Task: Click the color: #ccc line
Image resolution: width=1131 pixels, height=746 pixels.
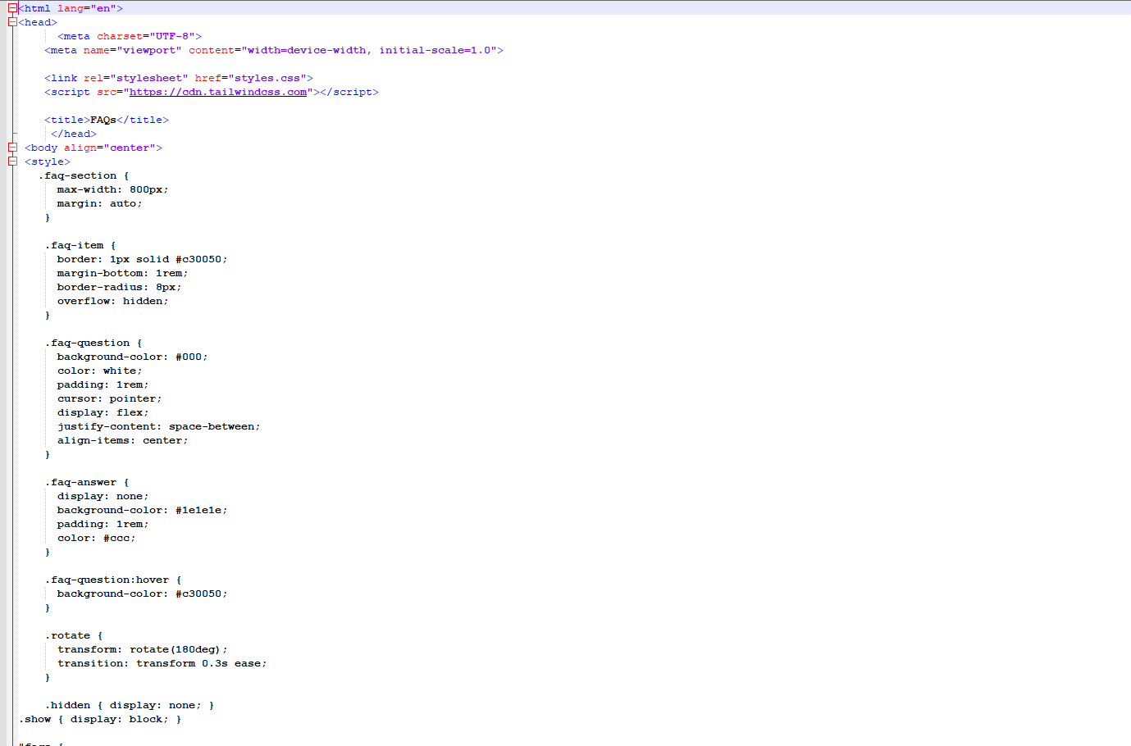Action: click(x=96, y=538)
